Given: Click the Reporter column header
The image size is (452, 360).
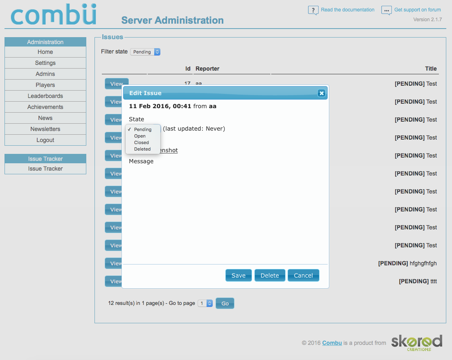Looking at the screenshot, I should pos(207,69).
